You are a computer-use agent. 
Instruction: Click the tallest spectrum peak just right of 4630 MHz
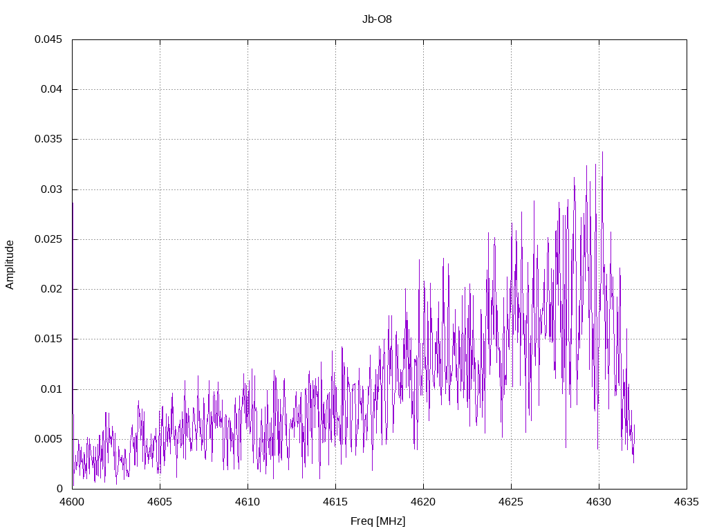tap(602, 153)
